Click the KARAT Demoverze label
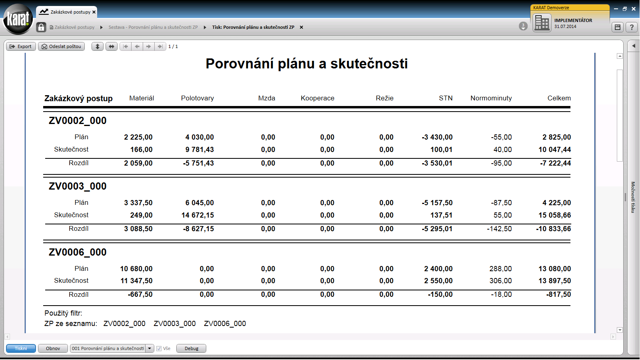Viewport: 640px width, 360px height. [551, 8]
